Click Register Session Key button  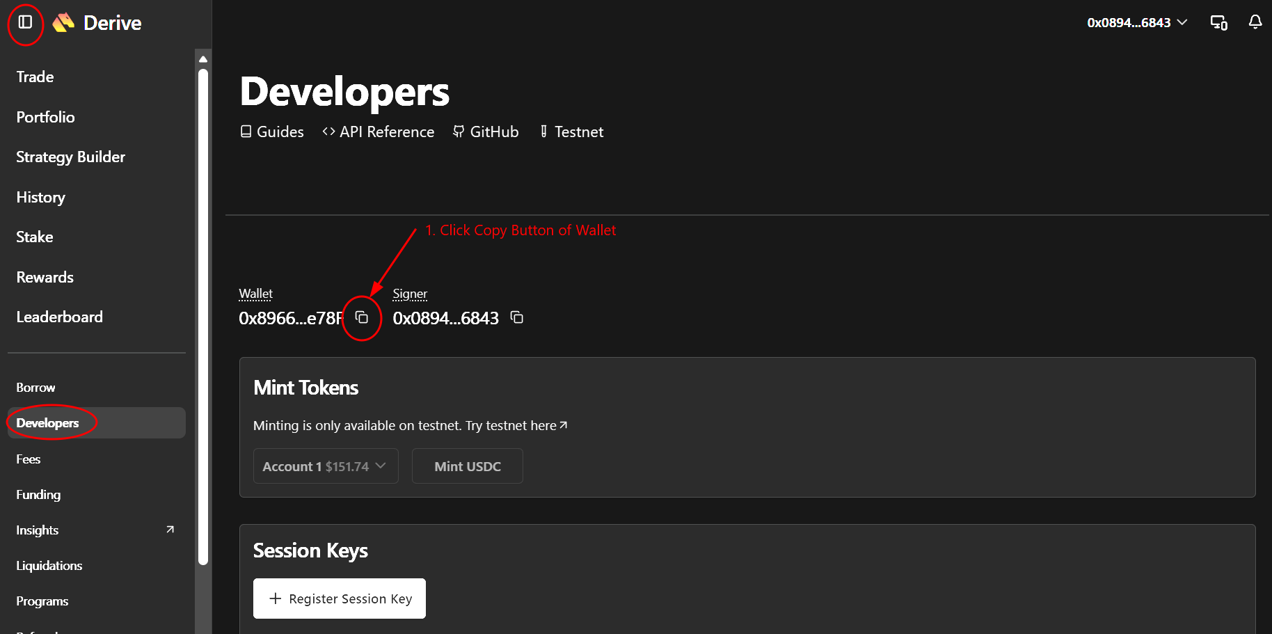point(340,599)
